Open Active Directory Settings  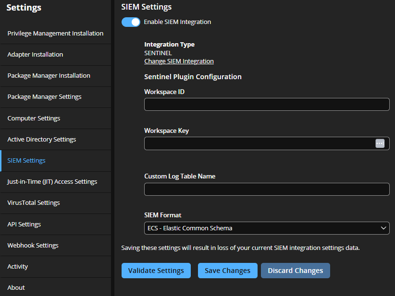pyautogui.click(x=42, y=139)
